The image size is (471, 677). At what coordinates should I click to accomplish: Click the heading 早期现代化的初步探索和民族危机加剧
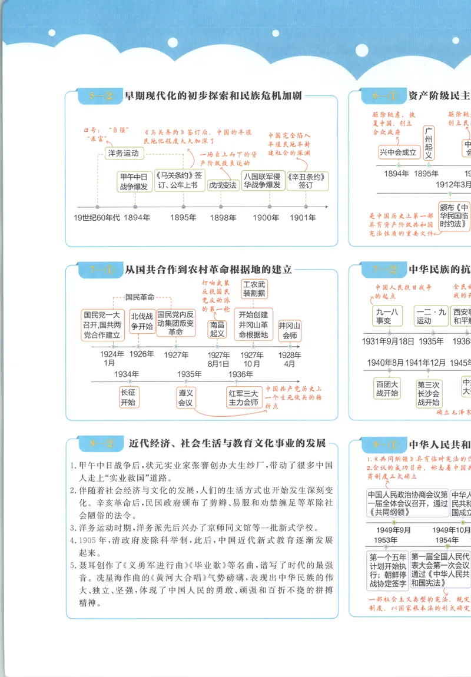click(x=213, y=96)
